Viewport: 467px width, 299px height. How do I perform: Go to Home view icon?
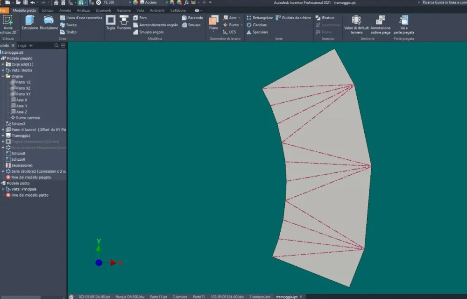[x=56, y=2]
